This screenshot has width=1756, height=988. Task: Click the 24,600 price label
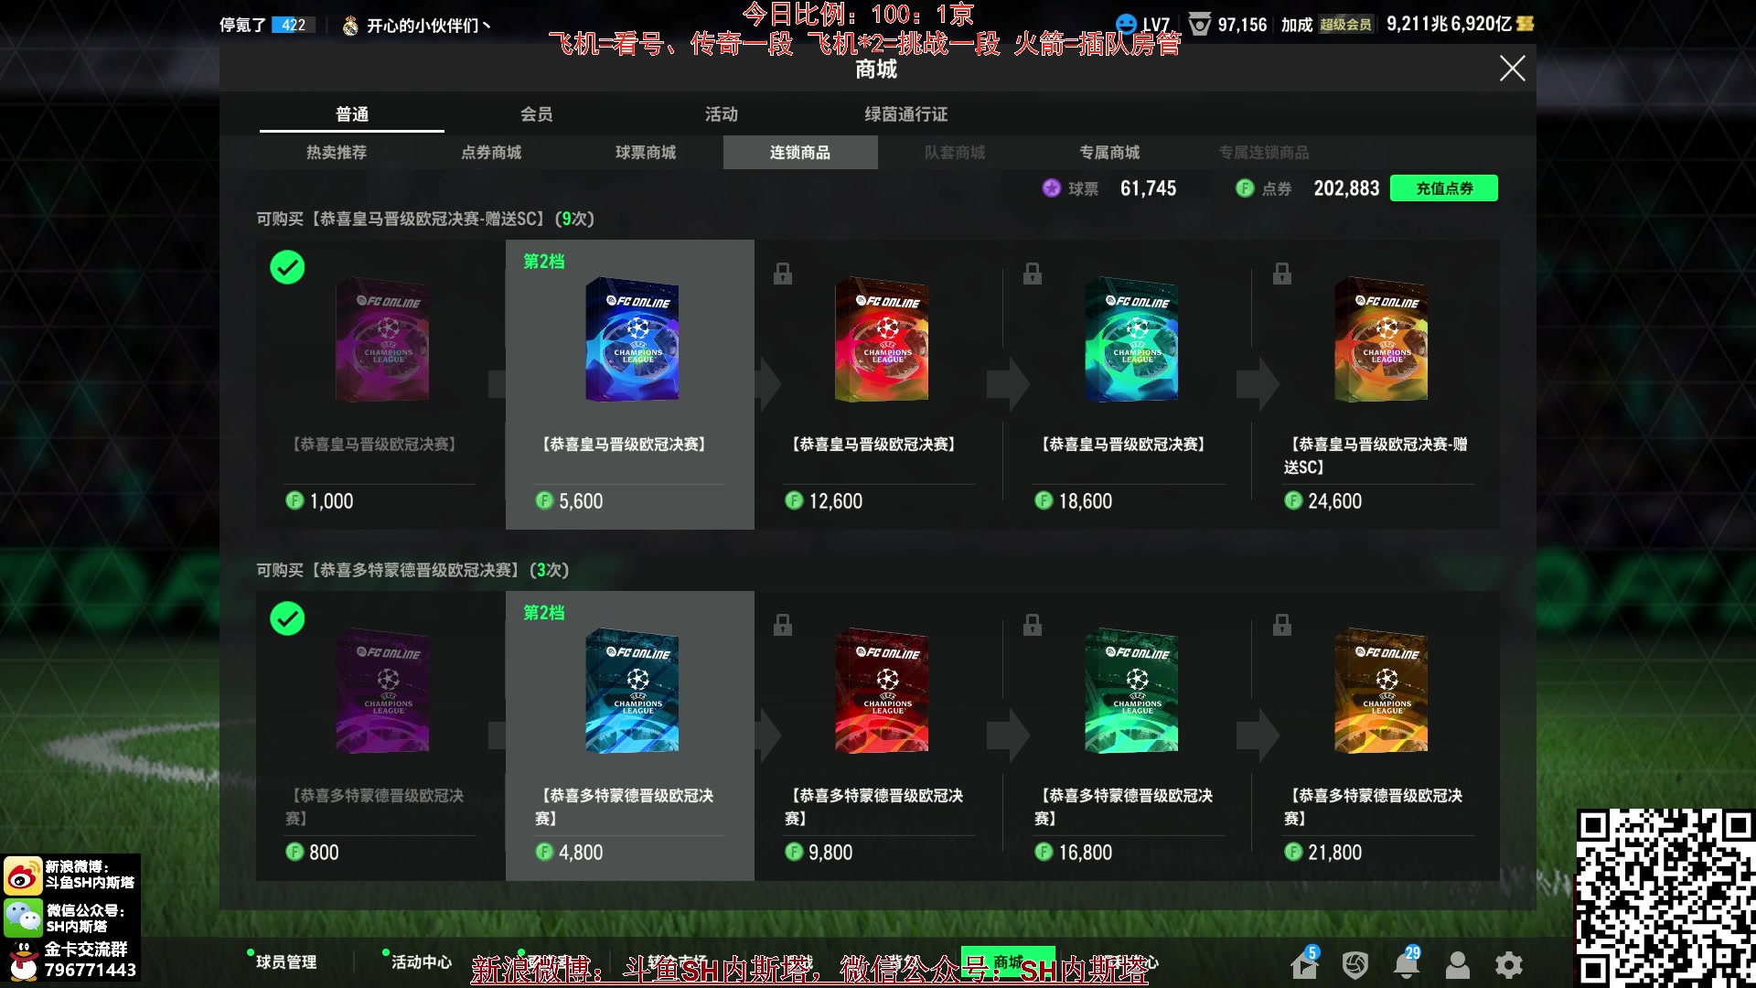pyautogui.click(x=1335, y=501)
